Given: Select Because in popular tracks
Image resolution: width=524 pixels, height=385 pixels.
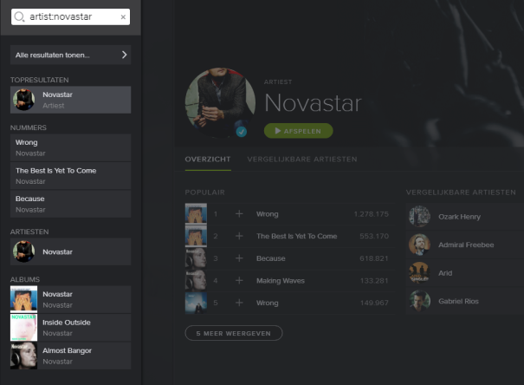Looking at the screenshot, I should pos(271,258).
